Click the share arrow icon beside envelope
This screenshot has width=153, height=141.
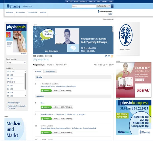[106, 56]
